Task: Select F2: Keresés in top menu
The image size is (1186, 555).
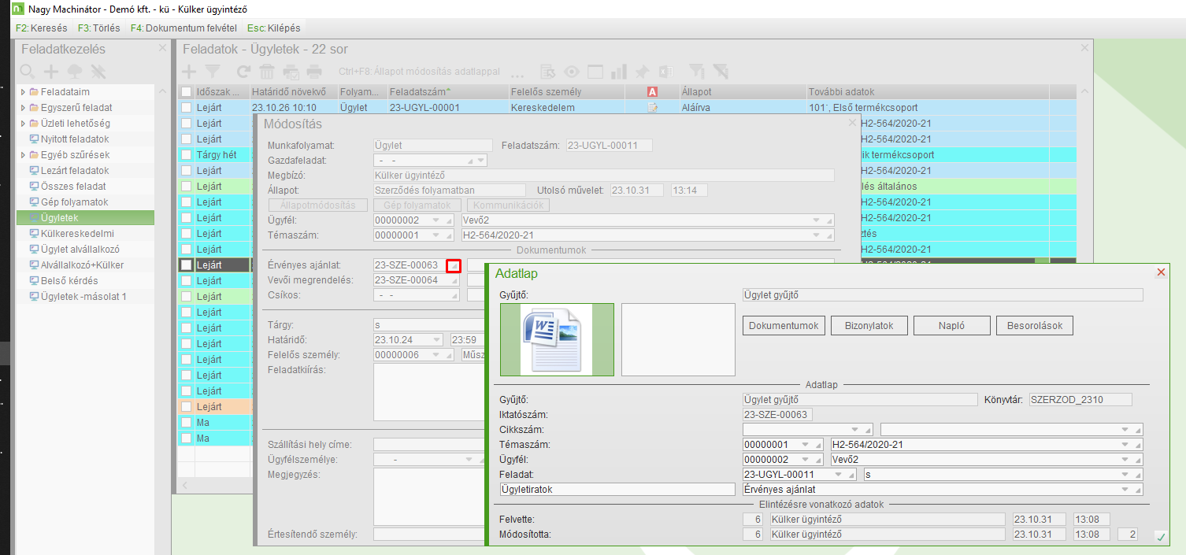Action: (41, 28)
